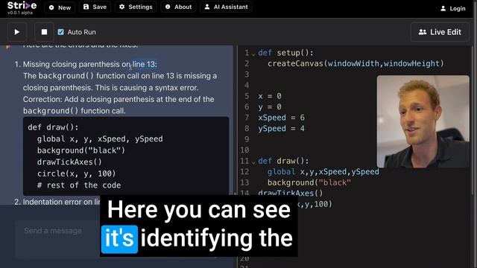Start a Live Edit session
This screenshot has height=268, width=477.
coord(440,32)
